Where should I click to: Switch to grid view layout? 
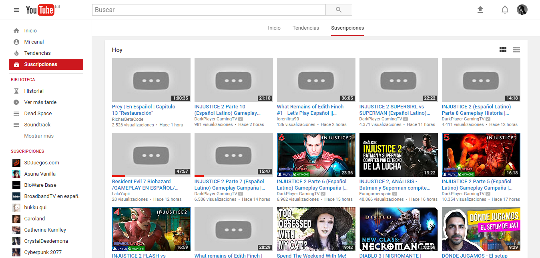pyautogui.click(x=503, y=50)
